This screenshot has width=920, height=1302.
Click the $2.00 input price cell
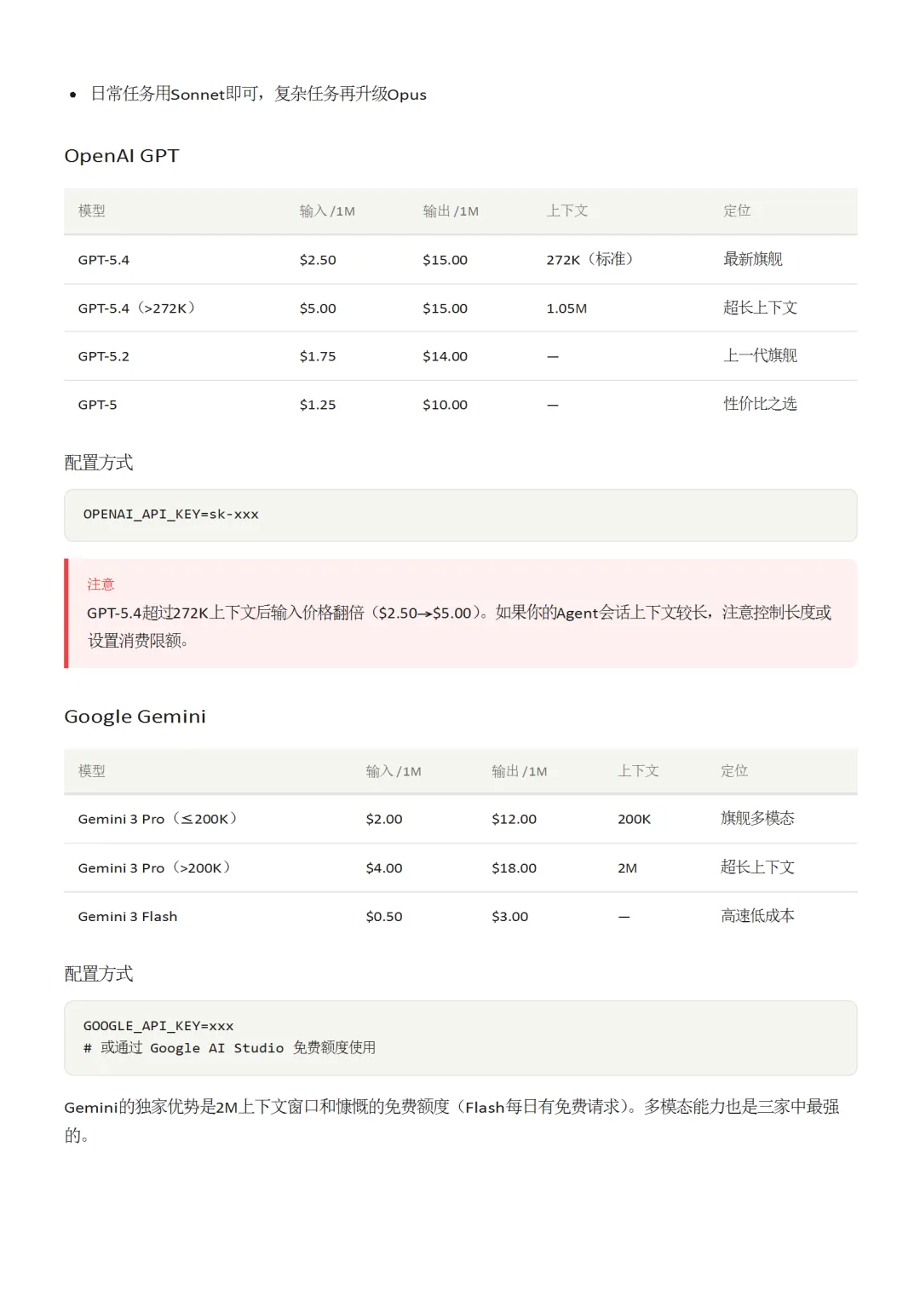384,819
